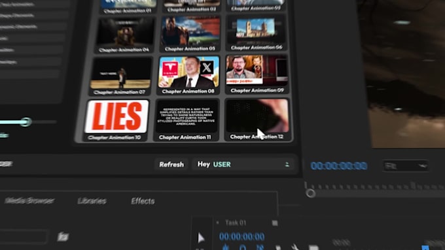Click the timeline timecode under Task 01

pos(241,236)
